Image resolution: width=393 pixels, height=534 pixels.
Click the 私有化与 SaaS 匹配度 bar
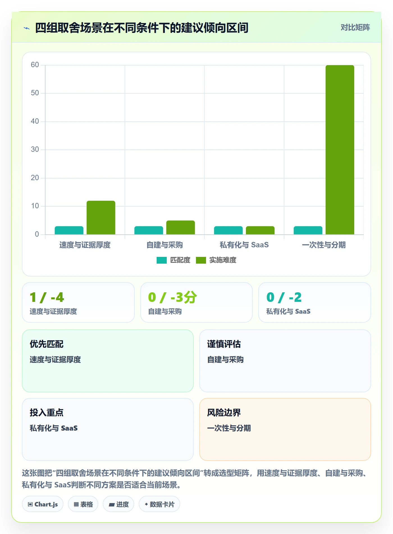228,230
